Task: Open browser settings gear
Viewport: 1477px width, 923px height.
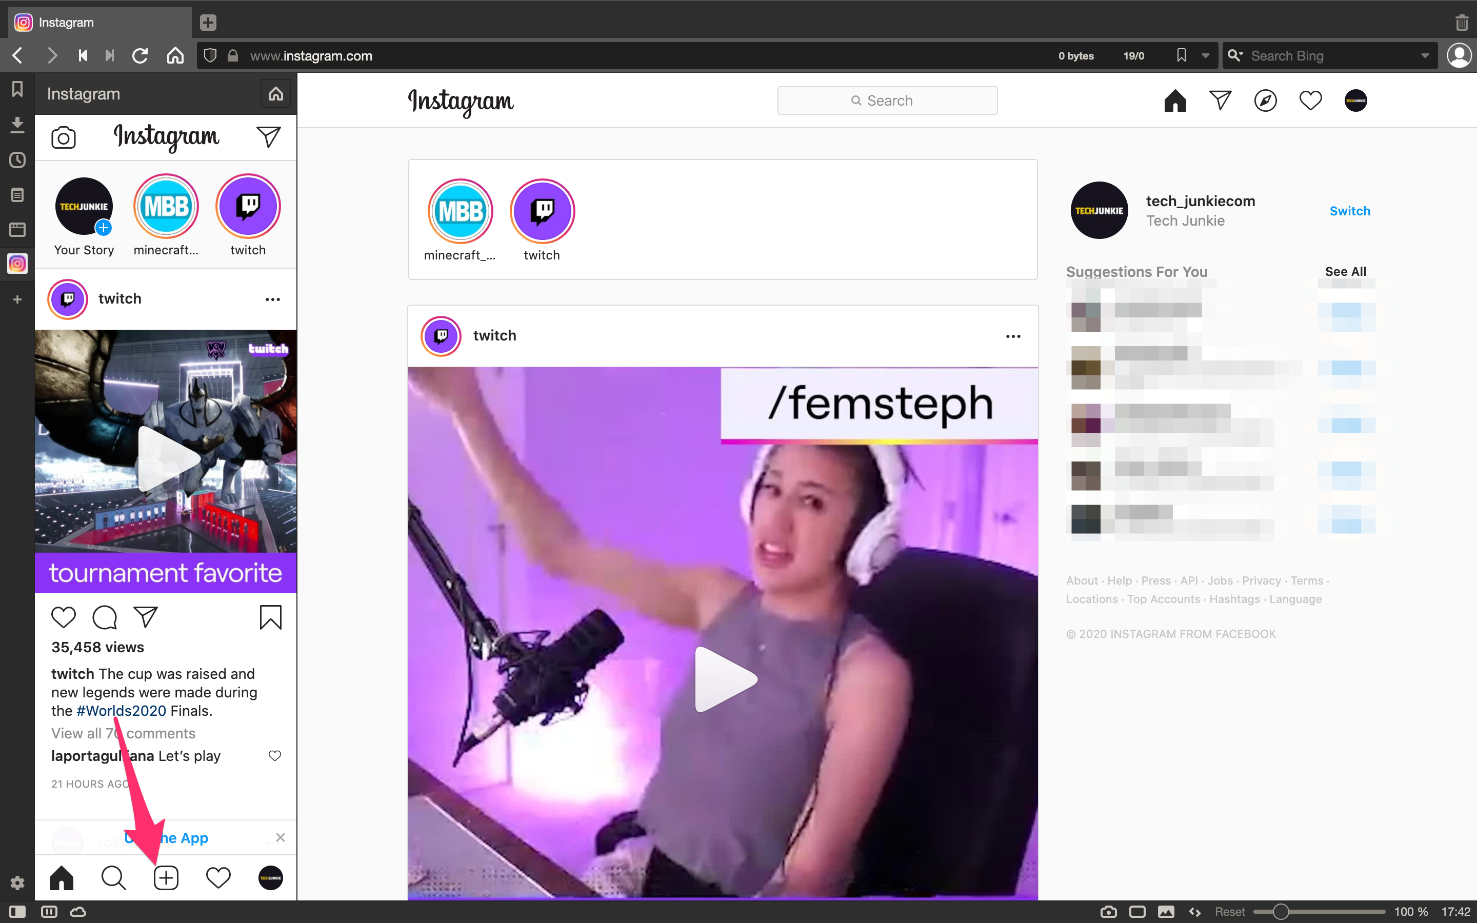Action: [17, 882]
